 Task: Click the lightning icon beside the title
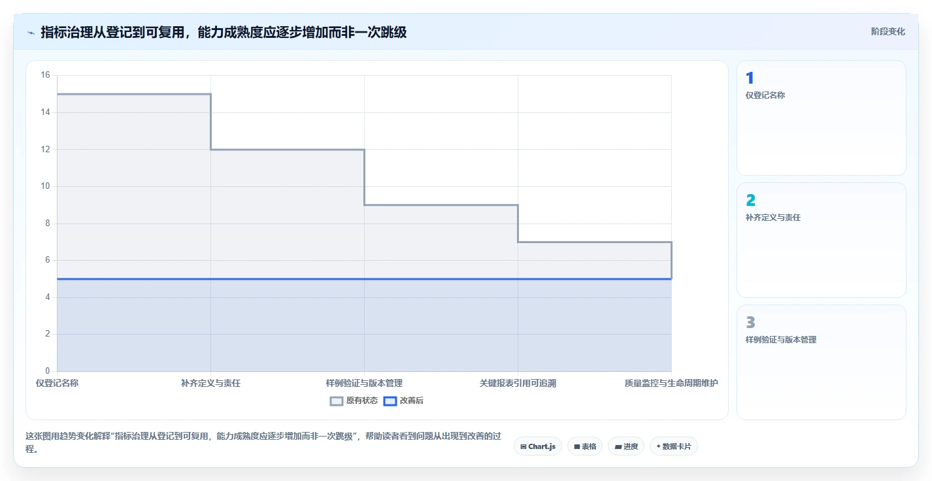pos(31,32)
